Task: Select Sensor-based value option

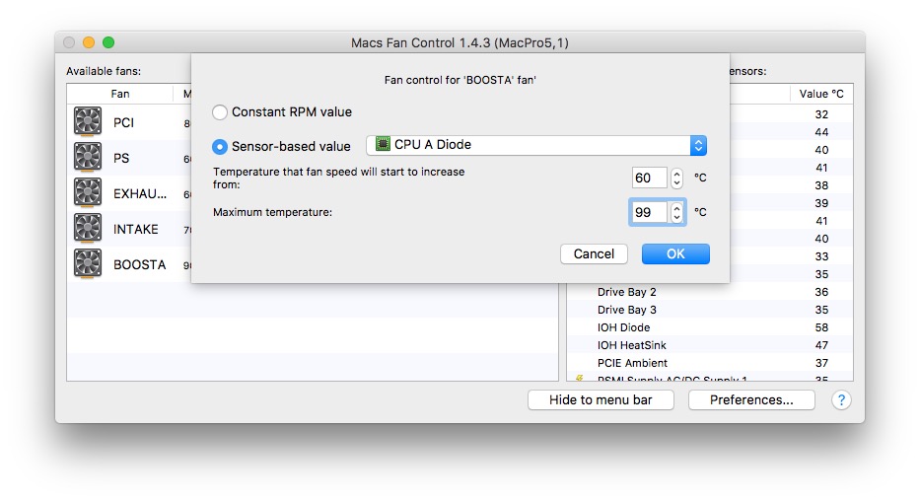Action: point(220,147)
